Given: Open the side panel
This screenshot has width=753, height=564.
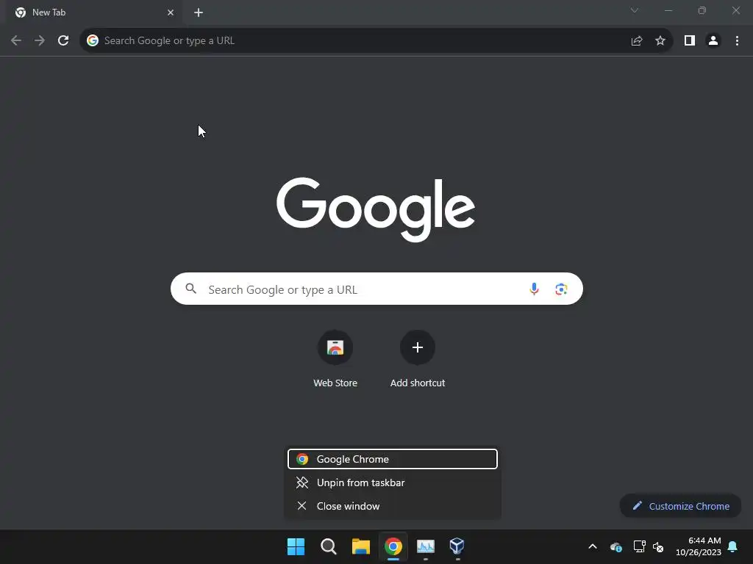Looking at the screenshot, I should (690, 41).
